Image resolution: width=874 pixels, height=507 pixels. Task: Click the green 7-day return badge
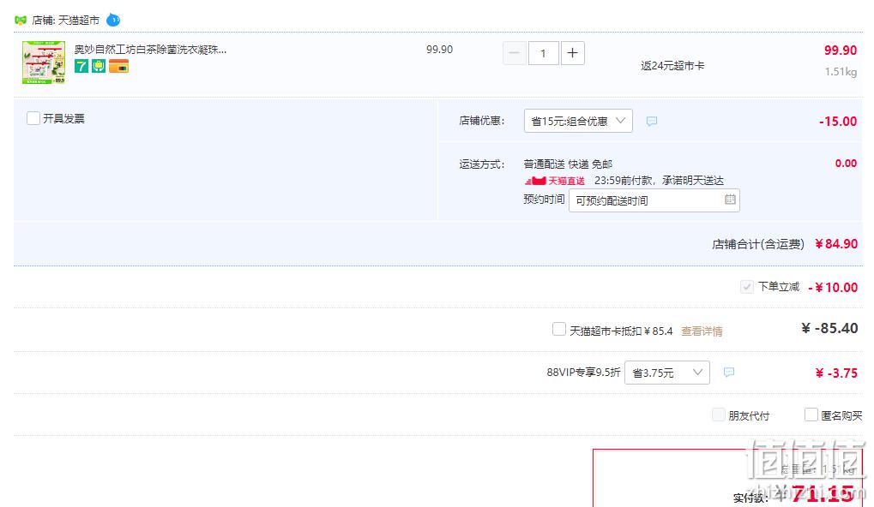tap(81, 66)
